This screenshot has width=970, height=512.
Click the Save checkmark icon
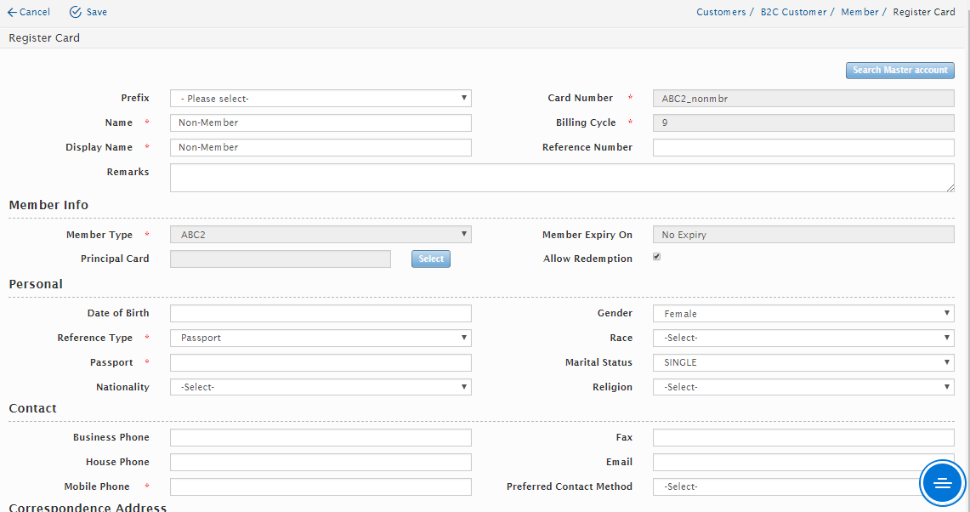tap(76, 12)
